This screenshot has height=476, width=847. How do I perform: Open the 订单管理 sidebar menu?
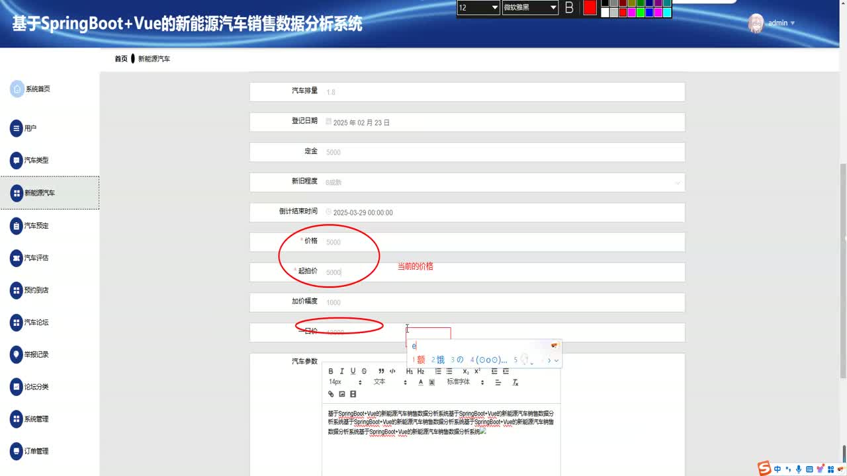pos(36,452)
